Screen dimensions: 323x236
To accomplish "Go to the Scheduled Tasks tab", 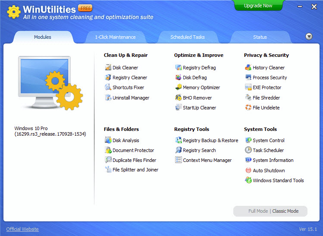I will pos(188,37).
